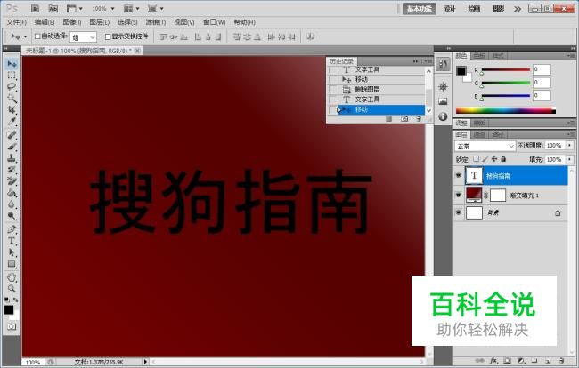Viewport: 579px width, 368px height.
Task: Delete layer using trash icon
Action: point(561,361)
